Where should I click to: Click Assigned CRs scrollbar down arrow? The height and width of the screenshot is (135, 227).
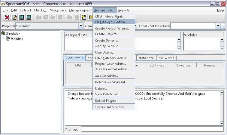tap(179, 48)
